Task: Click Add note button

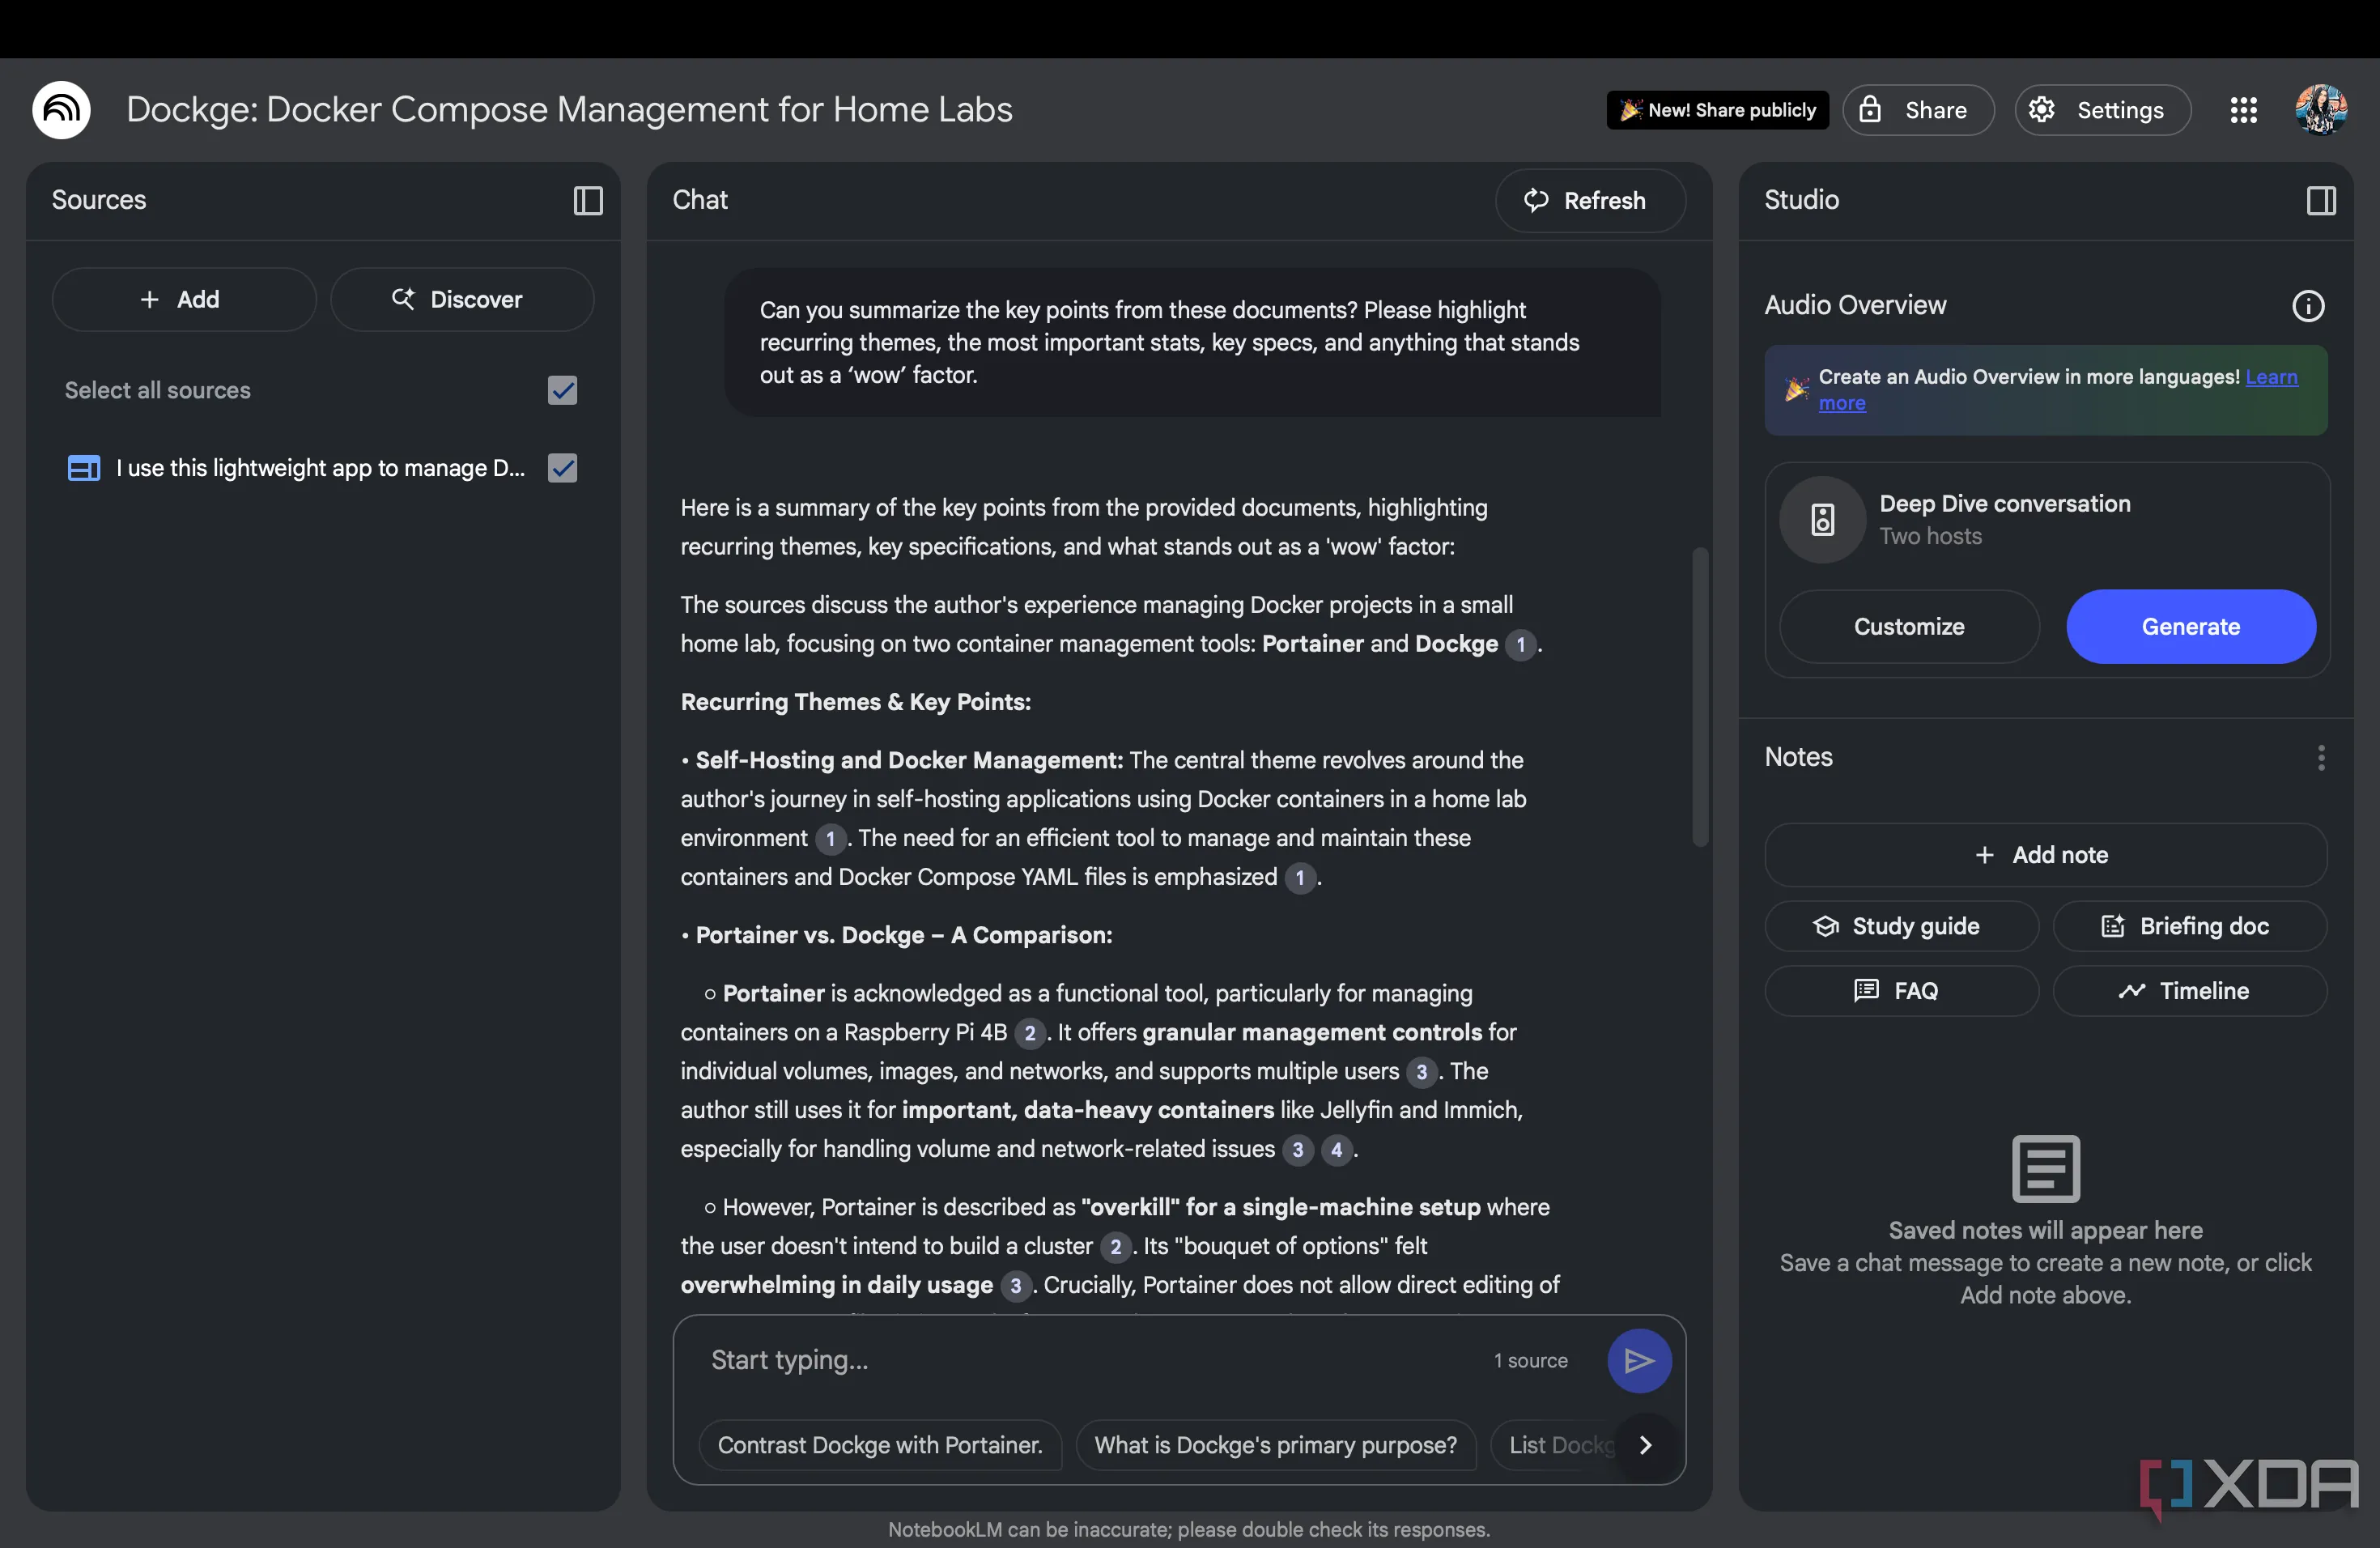Action: (2046, 855)
